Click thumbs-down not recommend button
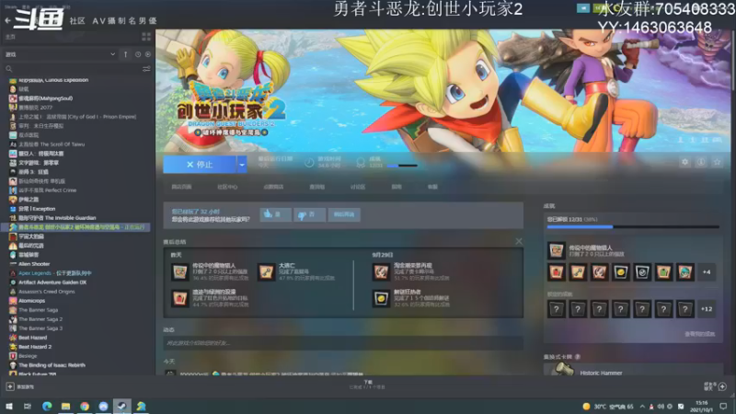736x414 pixels. (x=309, y=214)
